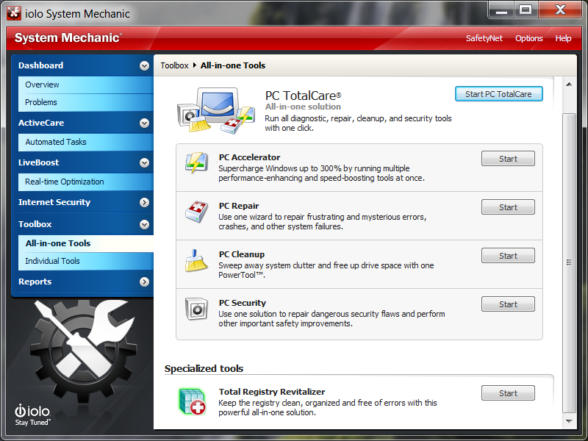The image size is (588, 441).
Task: Expand the Reports section arrow
Action: (144, 282)
